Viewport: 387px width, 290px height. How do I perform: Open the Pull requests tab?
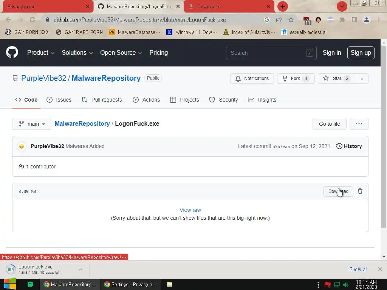(102, 100)
